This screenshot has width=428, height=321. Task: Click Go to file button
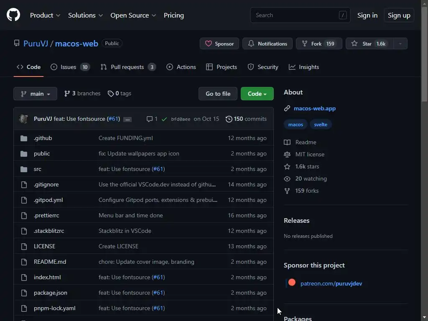coord(218,94)
